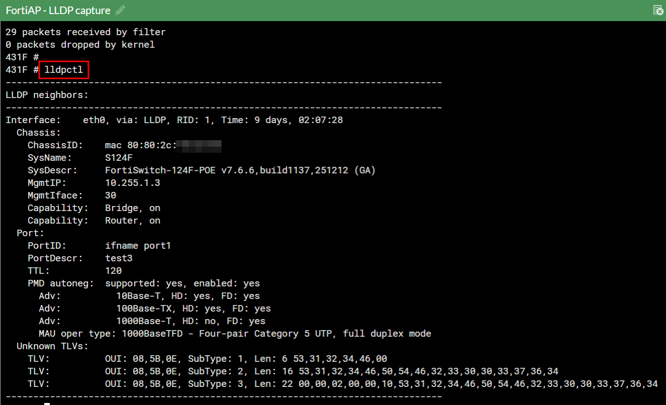This screenshot has height=405, width=666.
Task: Click the TTL value 120
Action: pos(114,271)
